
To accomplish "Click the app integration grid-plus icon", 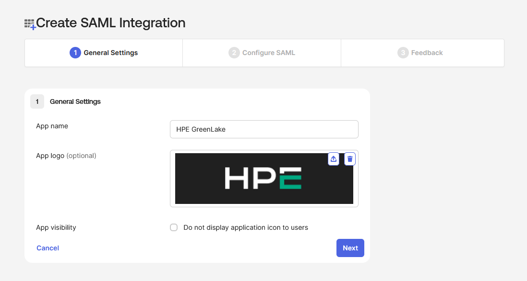I will [x=30, y=24].
